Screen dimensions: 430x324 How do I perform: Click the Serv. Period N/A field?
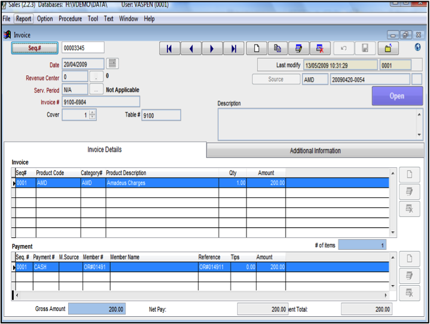click(x=75, y=89)
